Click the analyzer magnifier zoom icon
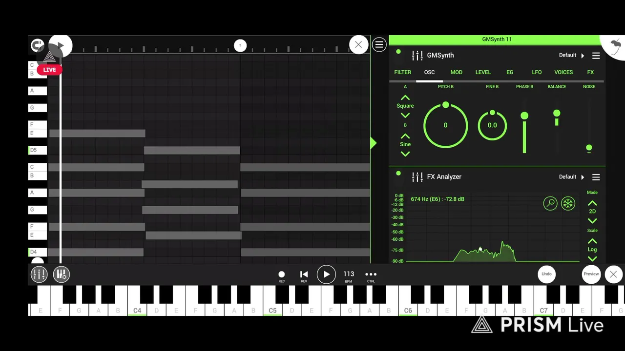The height and width of the screenshot is (351, 625). pyautogui.click(x=550, y=203)
